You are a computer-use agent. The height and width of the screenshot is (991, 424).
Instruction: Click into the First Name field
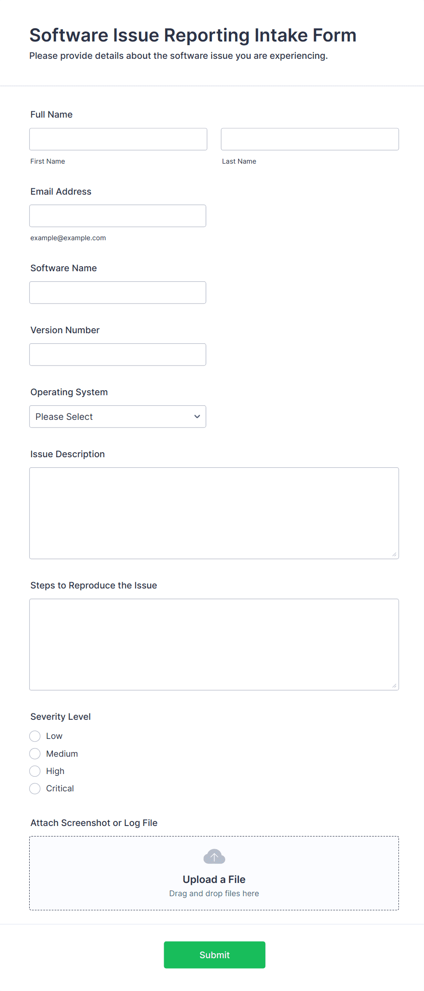tap(118, 139)
